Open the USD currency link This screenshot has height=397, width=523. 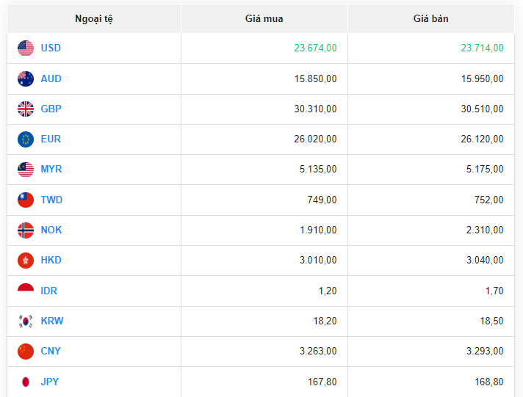(51, 48)
